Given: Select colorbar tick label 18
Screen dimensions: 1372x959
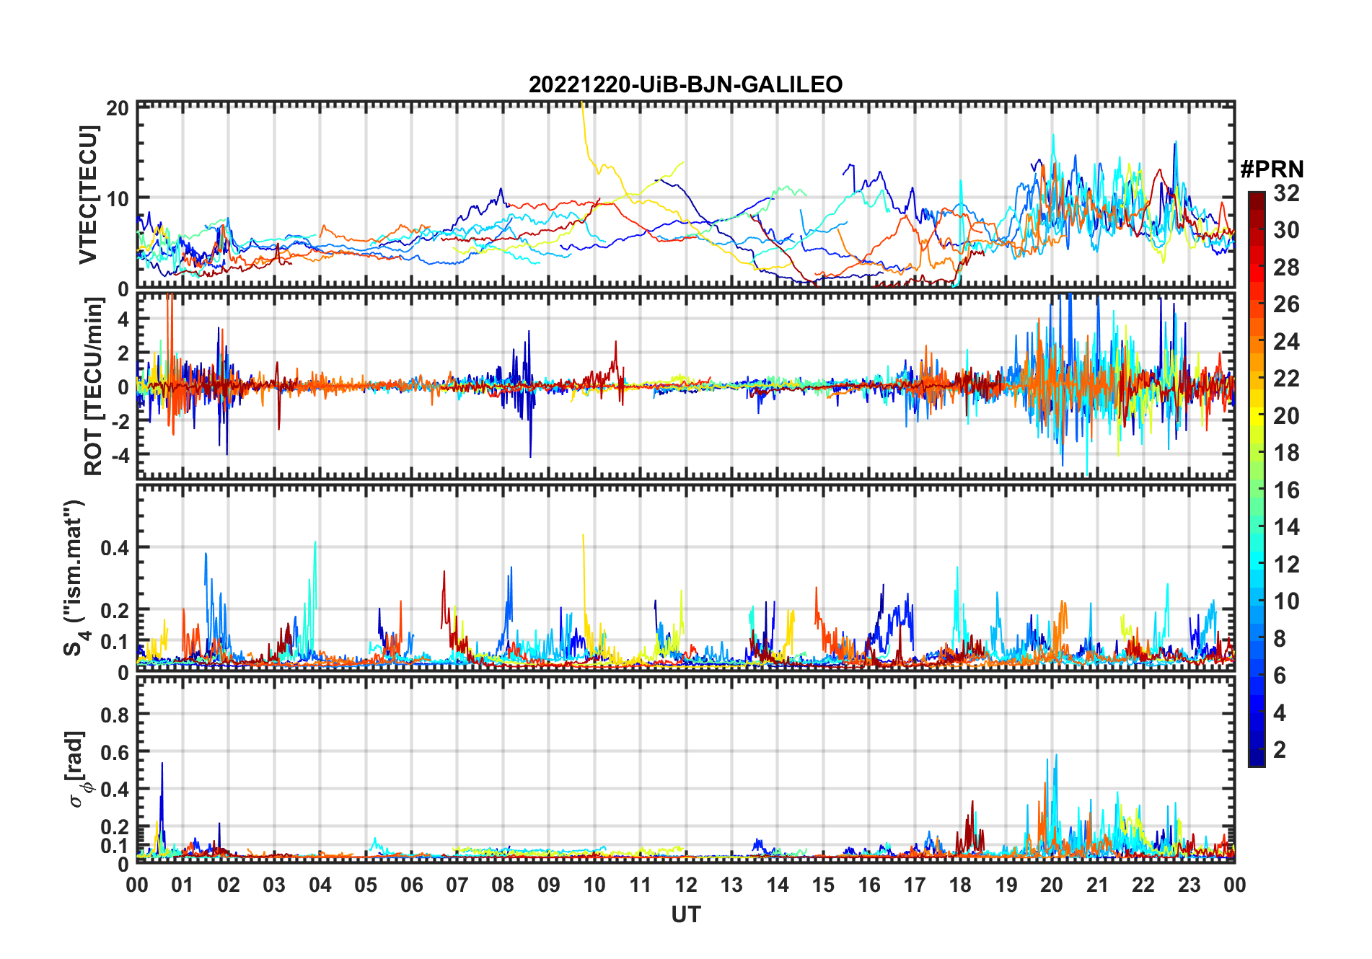Looking at the screenshot, I should 1286,453.
